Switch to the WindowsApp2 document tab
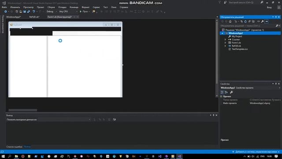This screenshot has height=159, width=282. click(x=14, y=17)
